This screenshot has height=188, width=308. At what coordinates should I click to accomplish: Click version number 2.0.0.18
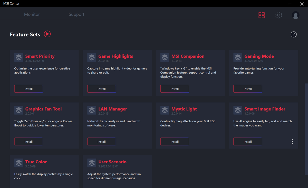click(x=103, y=61)
